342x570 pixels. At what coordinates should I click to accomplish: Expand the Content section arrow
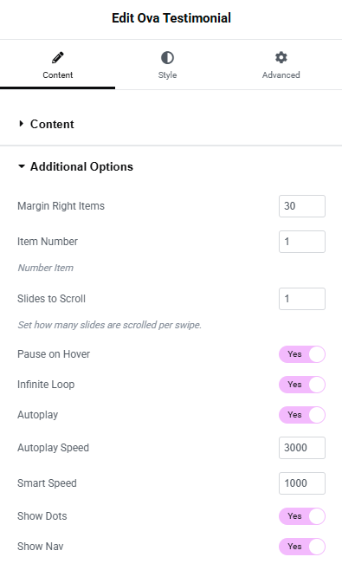click(21, 124)
